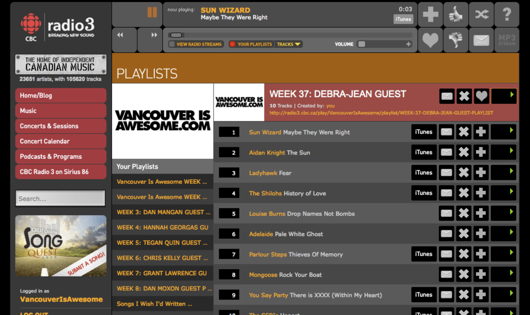Favorite the Week 37 playlist heart
This screenshot has height=315, width=530.
[481, 96]
